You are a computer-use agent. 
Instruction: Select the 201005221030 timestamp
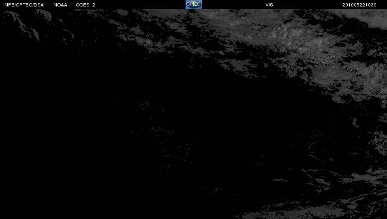click(x=359, y=5)
